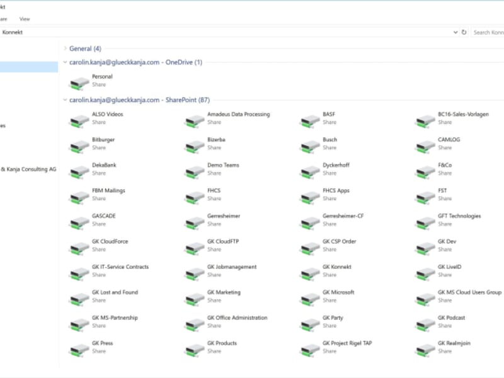Select the GK Project Rigel TAP share
This screenshot has height=378, width=504.
tap(347, 343)
